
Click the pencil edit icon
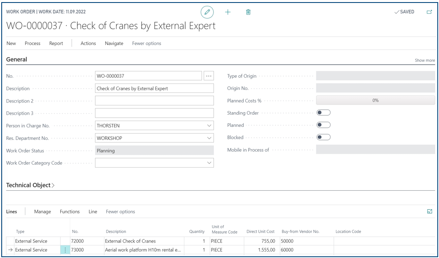point(207,12)
